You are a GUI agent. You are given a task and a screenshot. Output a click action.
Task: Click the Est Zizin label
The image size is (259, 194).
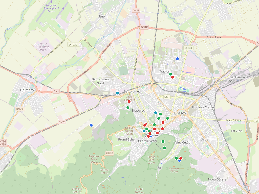click(237, 131)
